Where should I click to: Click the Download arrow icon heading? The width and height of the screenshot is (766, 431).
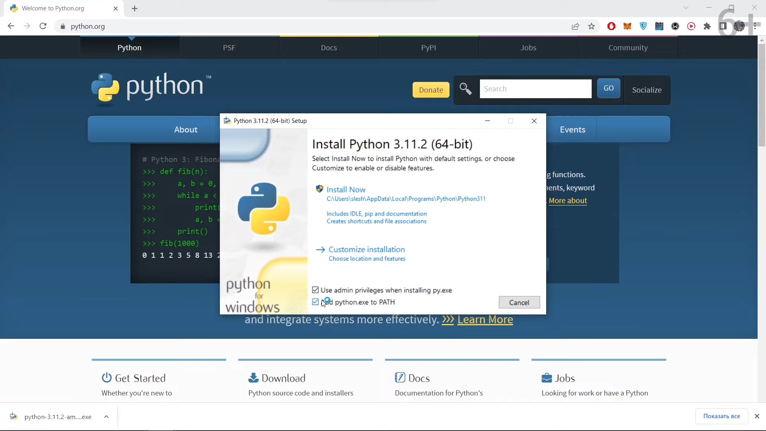pyautogui.click(x=253, y=378)
